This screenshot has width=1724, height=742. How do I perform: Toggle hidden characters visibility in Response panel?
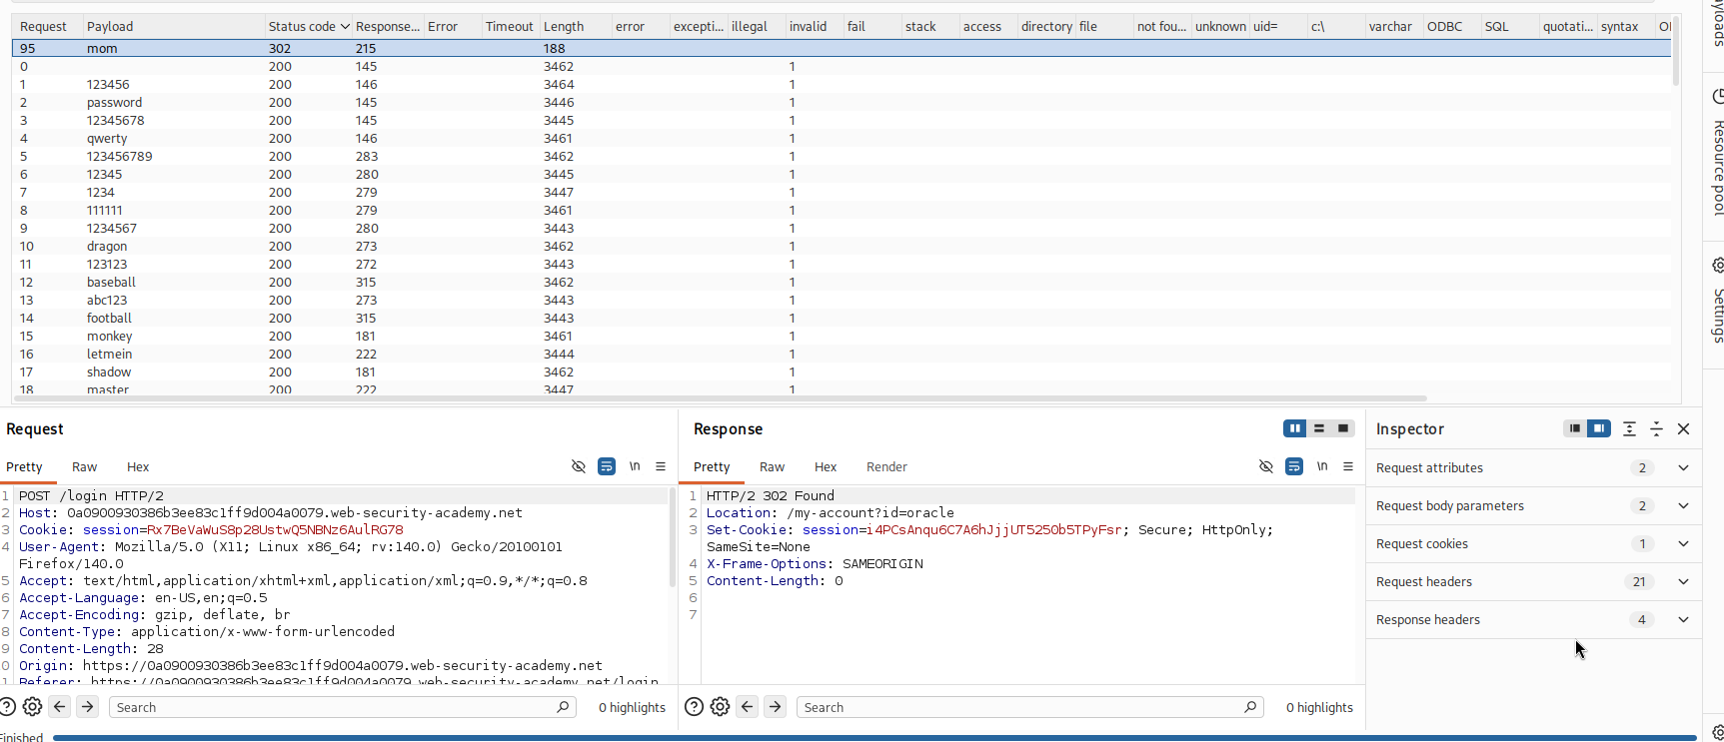click(x=1266, y=466)
